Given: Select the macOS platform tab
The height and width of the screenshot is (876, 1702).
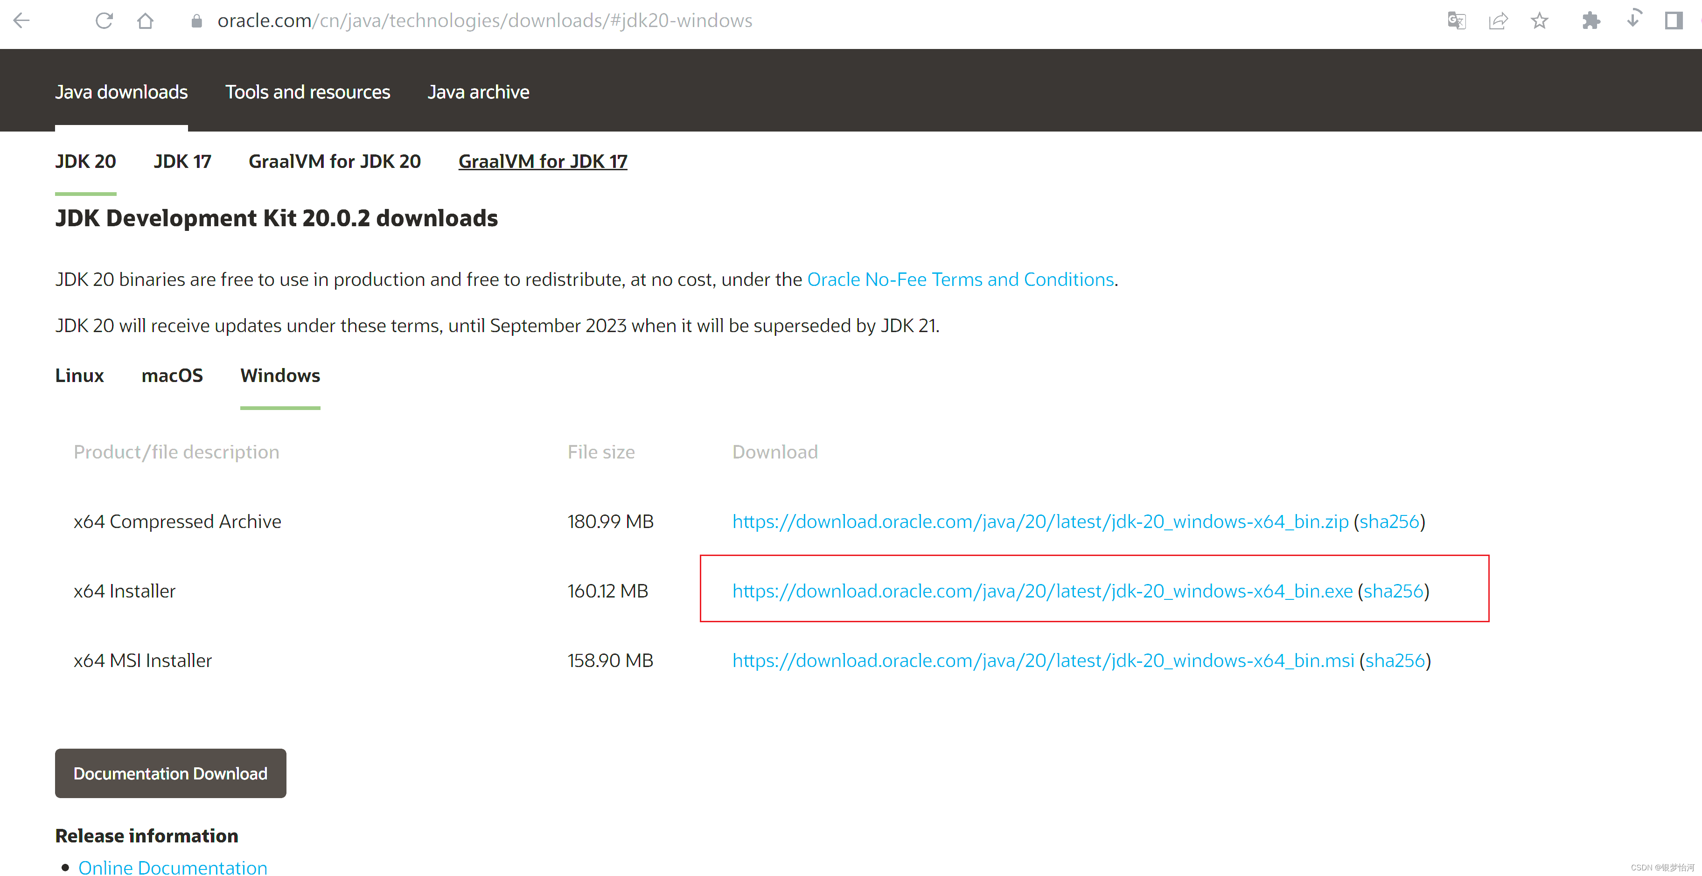Looking at the screenshot, I should (172, 375).
